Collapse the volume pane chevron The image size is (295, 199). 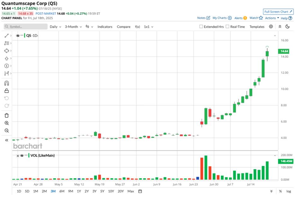(275, 156)
